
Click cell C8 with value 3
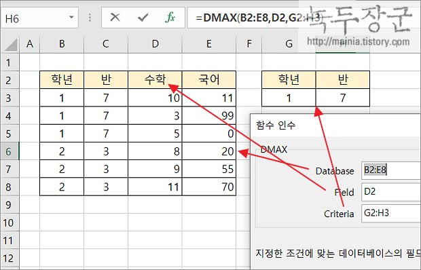[106, 187]
